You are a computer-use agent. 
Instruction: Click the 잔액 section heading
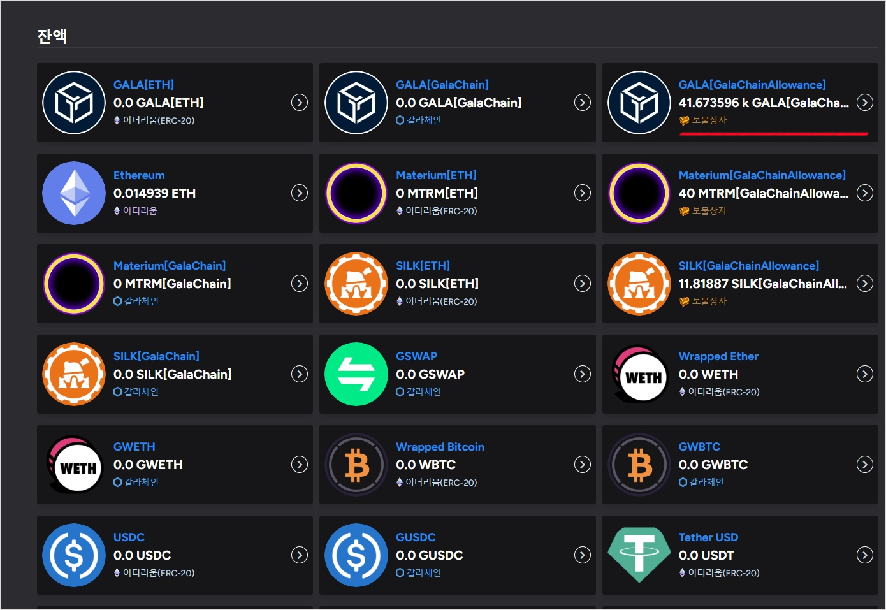coord(52,36)
